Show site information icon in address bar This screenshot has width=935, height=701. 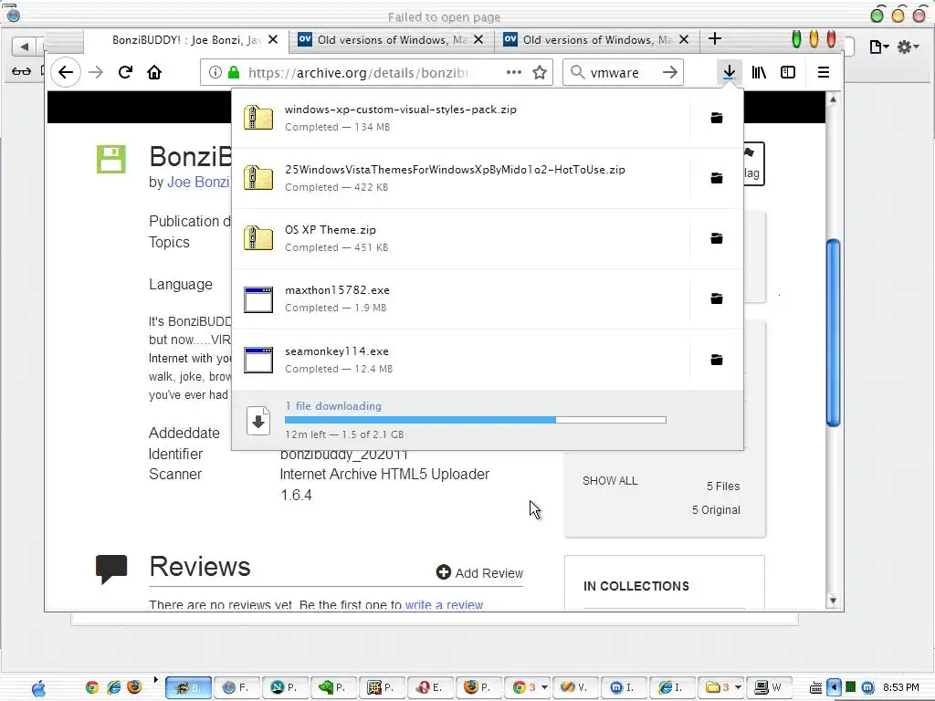(215, 73)
